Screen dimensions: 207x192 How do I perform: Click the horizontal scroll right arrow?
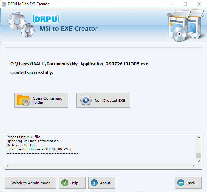[x=194, y=166]
